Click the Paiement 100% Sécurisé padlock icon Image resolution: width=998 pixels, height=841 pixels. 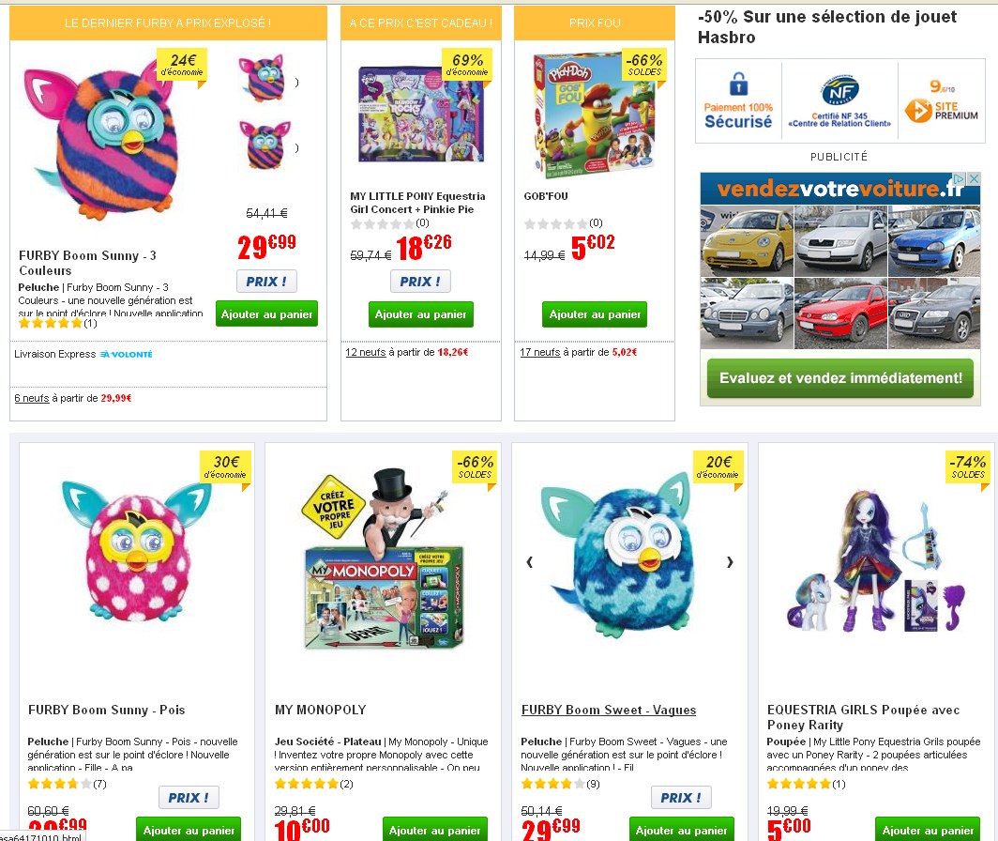(x=738, y=84)
